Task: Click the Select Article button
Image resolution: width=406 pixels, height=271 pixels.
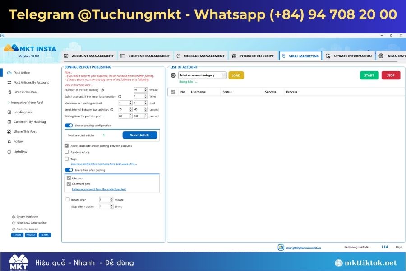Action: 140,135
